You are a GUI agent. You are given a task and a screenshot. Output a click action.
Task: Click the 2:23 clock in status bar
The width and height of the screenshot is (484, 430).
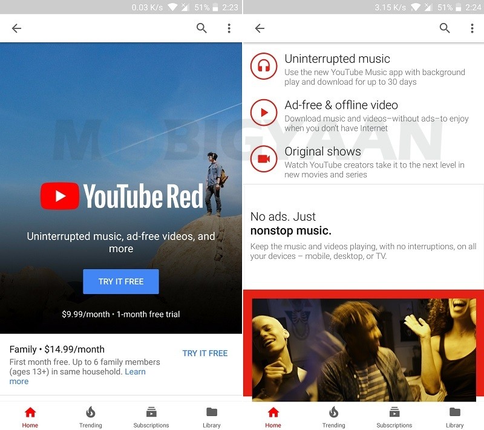click(x=230, y=7)
